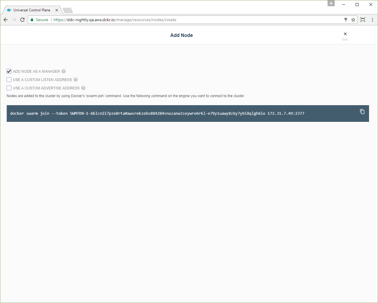Open the Chrome user profile button
The width and height of the screenshot is (378, 303).
[331, 3]
